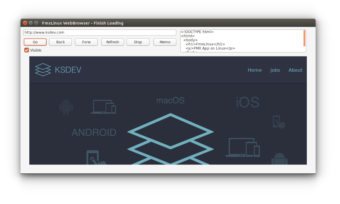Screen dimensions: 340x204
Task: Click the KSDEV stacked layers logo icon
Action: click(x=43, y=70)
